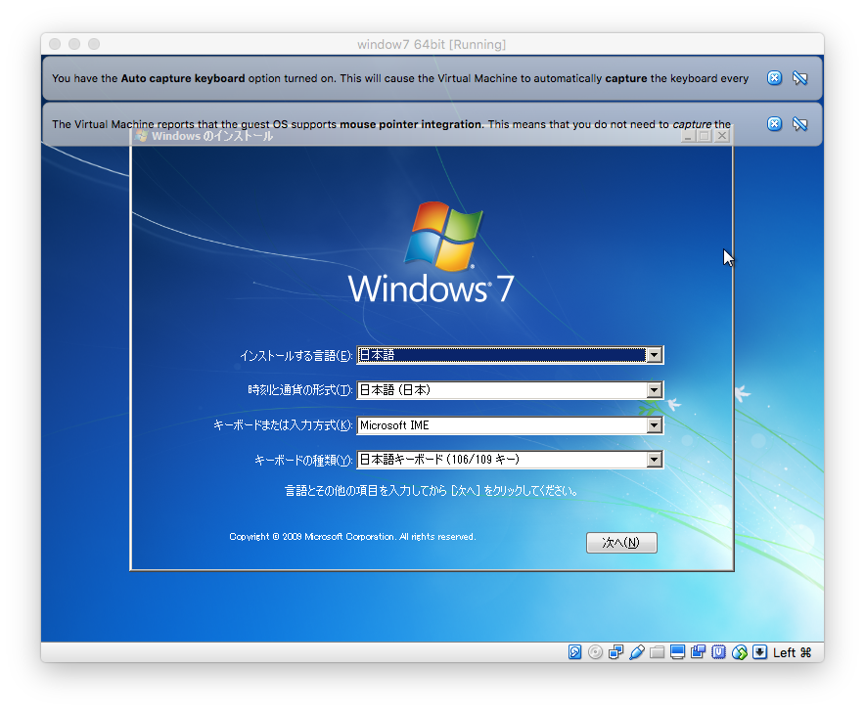865x711 pixels.
Task: Open the 時刻と通貨の形式 dropdown
Action: (x=510, y=390)
